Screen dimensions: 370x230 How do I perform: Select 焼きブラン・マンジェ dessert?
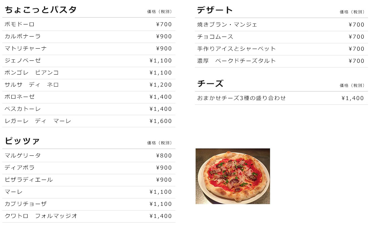(x=227, y=25)
